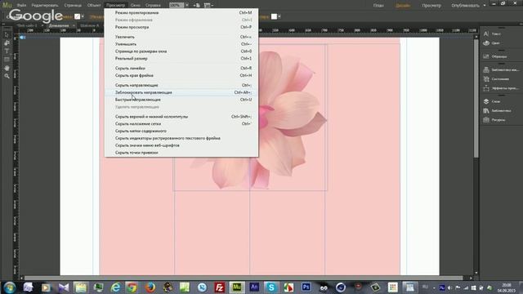Toggle Hide Rulers (Скрыть линейки)
Screen dimensions: 523x294
point(181,69)
